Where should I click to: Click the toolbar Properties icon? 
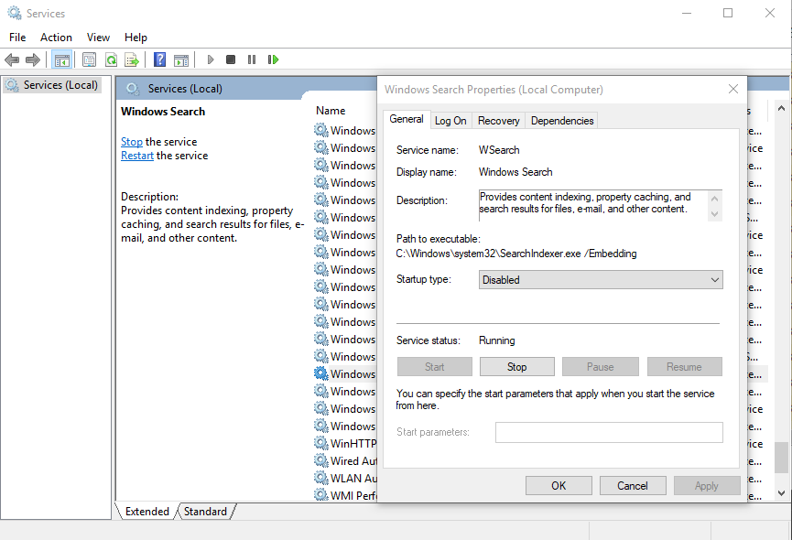(x=89, y=59)
